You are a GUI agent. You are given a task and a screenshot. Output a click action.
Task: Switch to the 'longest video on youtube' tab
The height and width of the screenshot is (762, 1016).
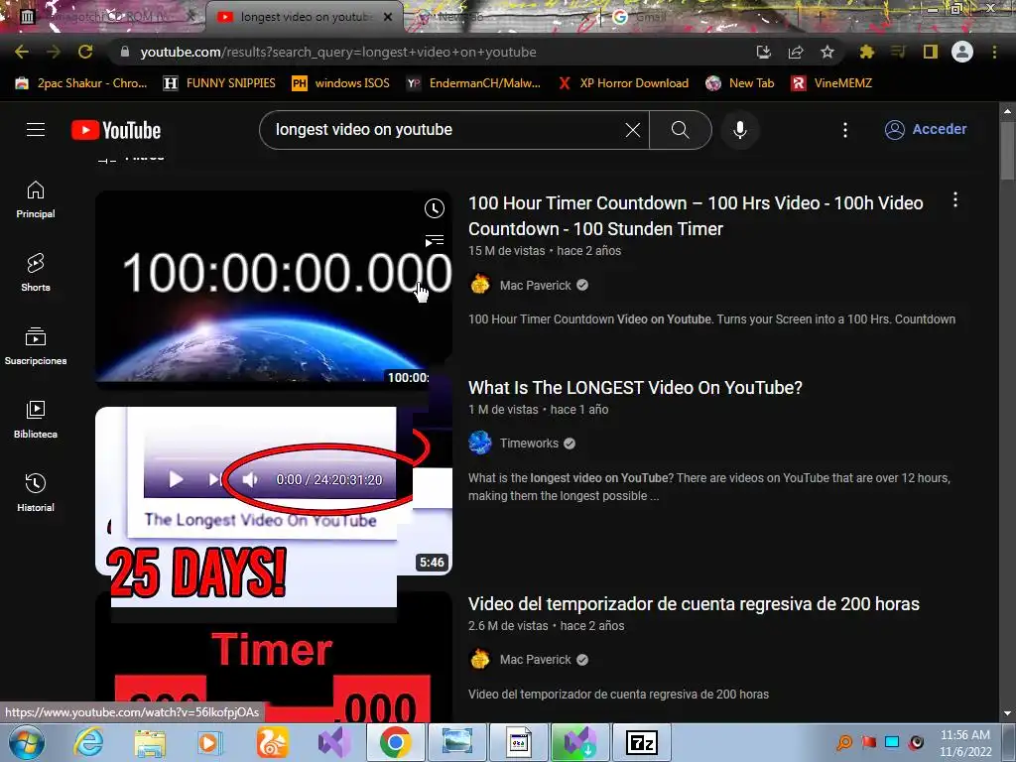(x=304, y=17)
